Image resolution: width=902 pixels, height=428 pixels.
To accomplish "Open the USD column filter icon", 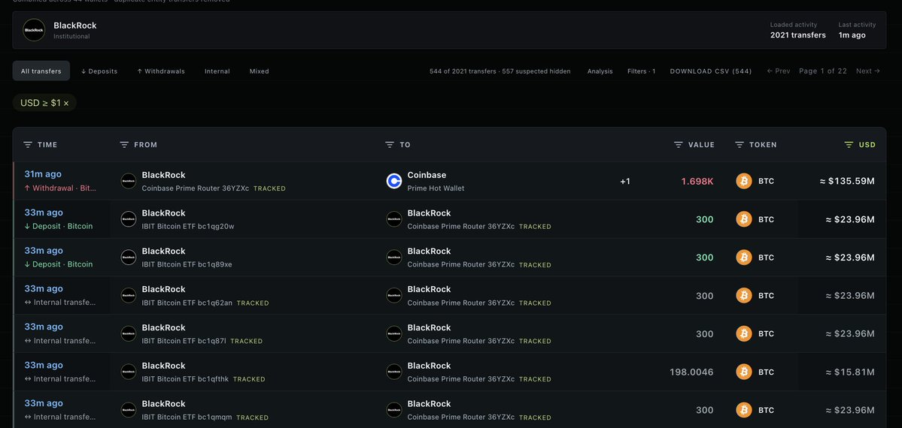I will tap(849, 145).
